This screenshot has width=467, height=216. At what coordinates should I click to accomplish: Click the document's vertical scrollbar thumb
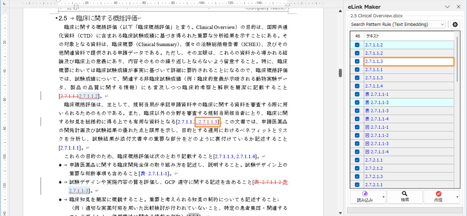point(340,73)
